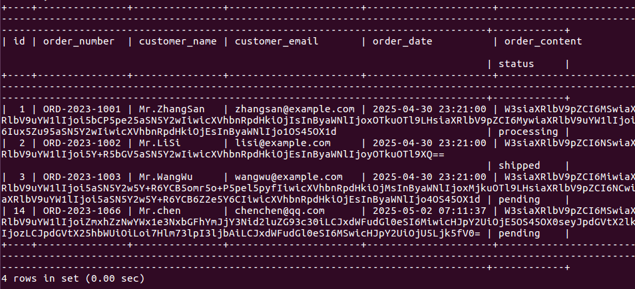Click the id column header
Image resolution: width=635 pixels, height=289 pixels.
[20, 41]
